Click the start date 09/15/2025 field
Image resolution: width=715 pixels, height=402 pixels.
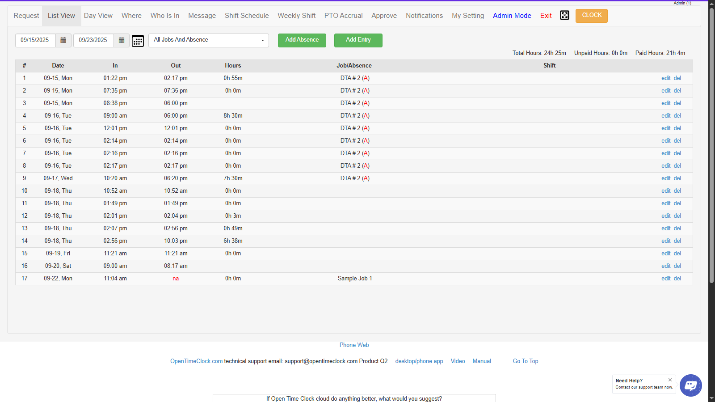pos(35,40)
